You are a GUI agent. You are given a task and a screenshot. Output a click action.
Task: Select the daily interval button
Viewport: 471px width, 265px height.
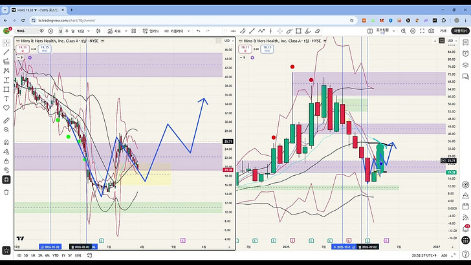point(61,31)
